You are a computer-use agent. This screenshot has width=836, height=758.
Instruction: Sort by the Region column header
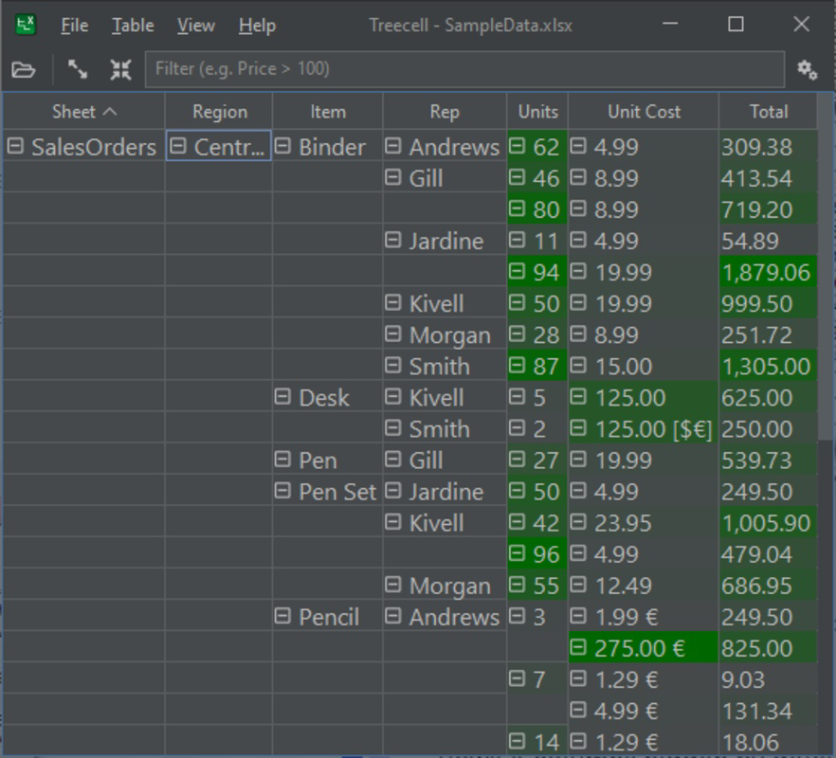coord(220,112)
